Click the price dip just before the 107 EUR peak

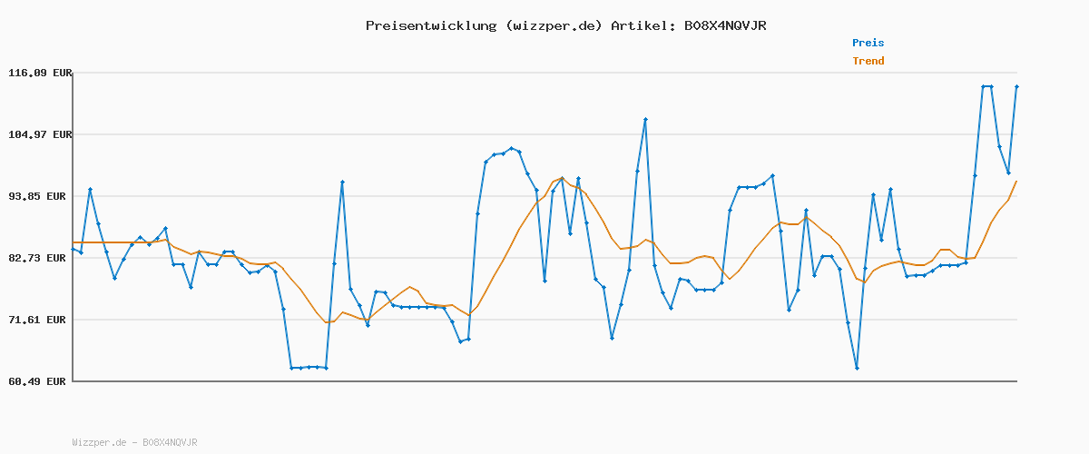(x=613, y=338)
